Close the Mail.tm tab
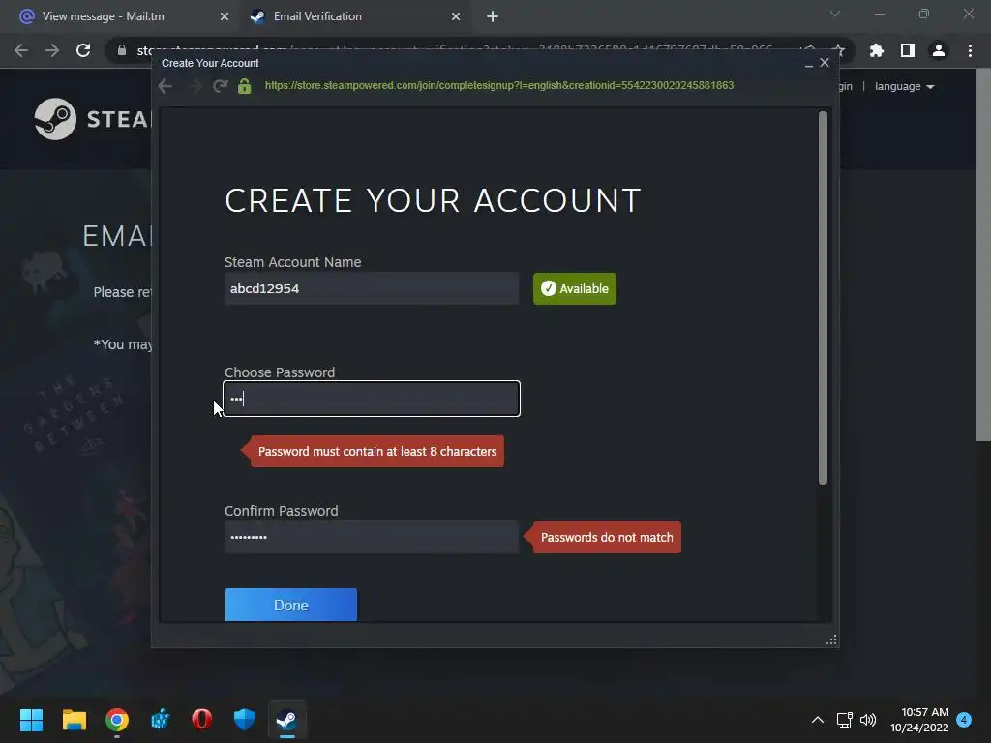The height and width of the screenshot is (743, 991). (224, 16)
